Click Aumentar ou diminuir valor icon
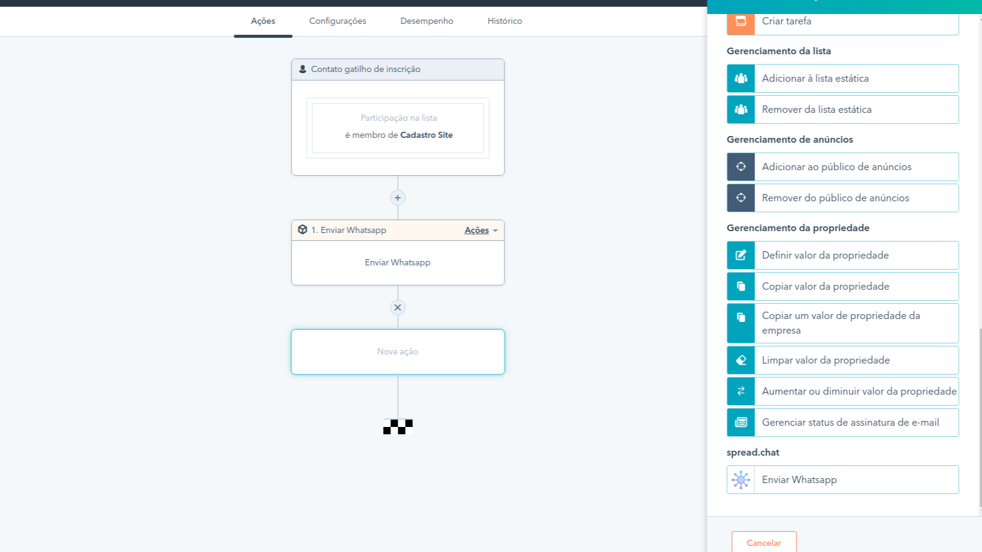The height and width of the screenshot is (552, 982). [740, 392]
